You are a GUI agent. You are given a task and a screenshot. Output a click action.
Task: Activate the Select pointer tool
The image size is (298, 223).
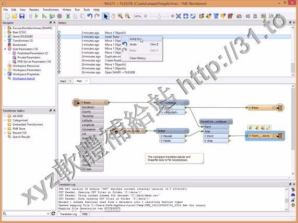(x=105, y=16)
